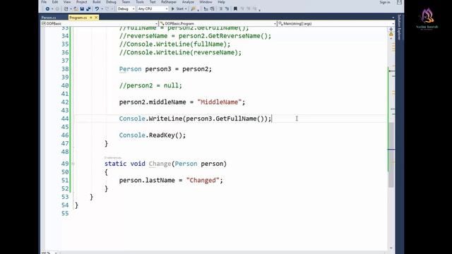The image size is (452, 254).
Task: Click the Redo toolbar icon
Action: [x=107, y=9]
